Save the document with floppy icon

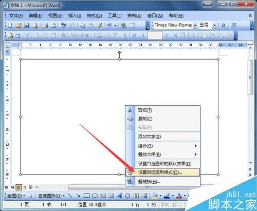[x=27, y=26]
